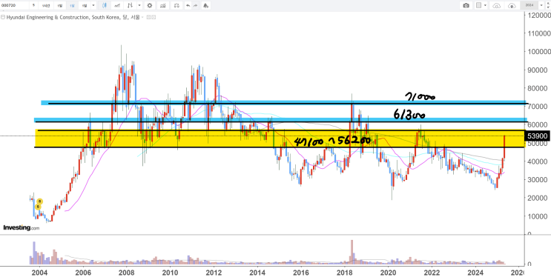551x277 pixels.
Task: Open chart settings gear icon
Action: tap(150, 5)
